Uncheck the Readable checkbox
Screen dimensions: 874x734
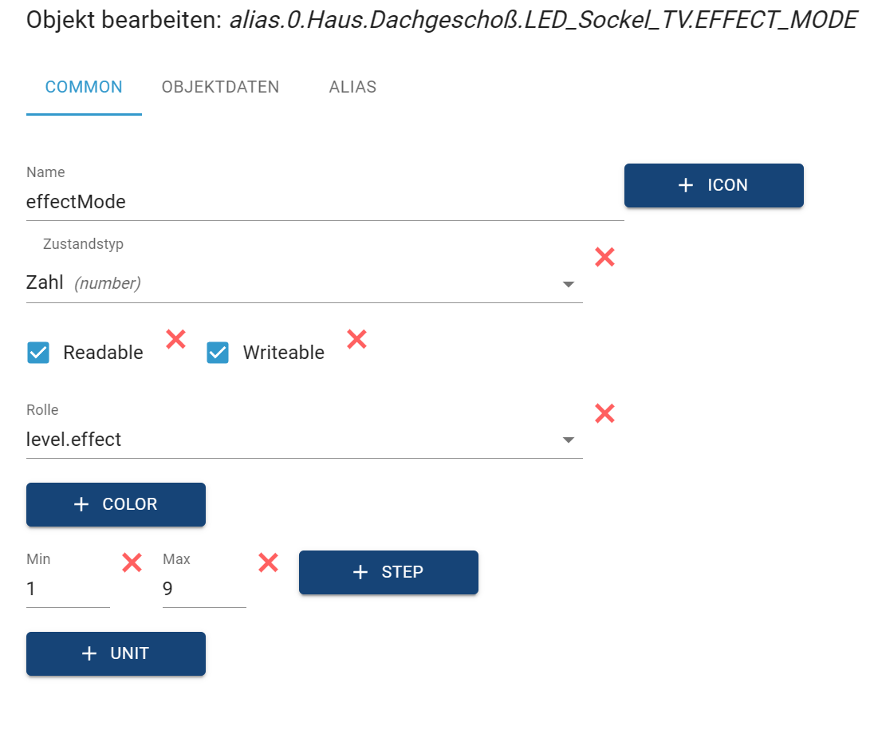coord(38,353)
